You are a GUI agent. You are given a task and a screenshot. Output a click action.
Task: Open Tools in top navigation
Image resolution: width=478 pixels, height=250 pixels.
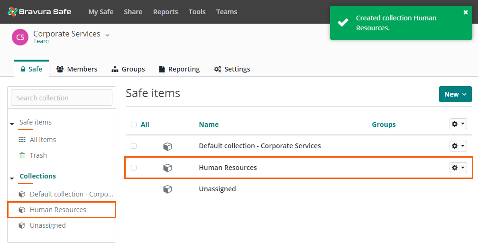(x=197, y=12)
